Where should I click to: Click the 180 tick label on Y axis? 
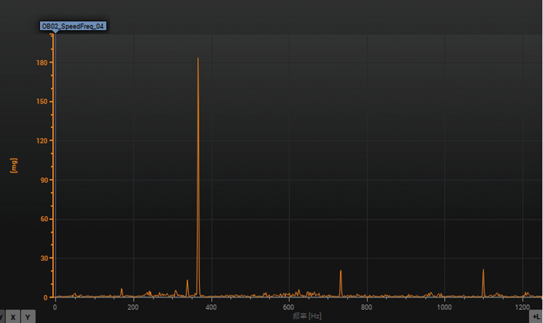[x=42, y=63]
